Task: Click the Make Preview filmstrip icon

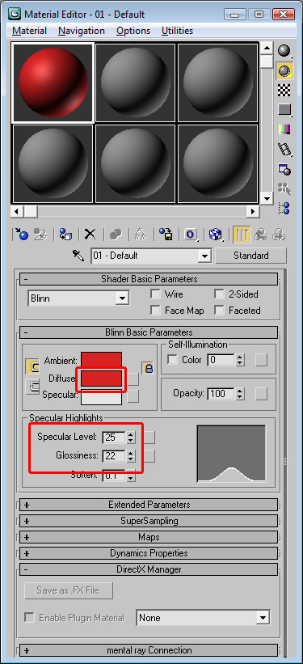Action: coord(284,149)
